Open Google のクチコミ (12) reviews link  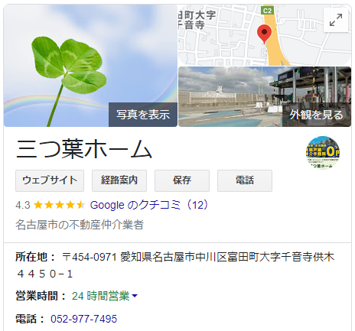click(x=149, y=205)
